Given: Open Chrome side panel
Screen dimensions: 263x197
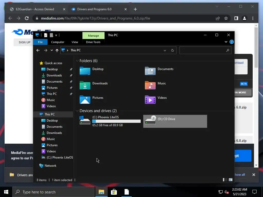Looking at the screenshot, I should tap(236, 18).
